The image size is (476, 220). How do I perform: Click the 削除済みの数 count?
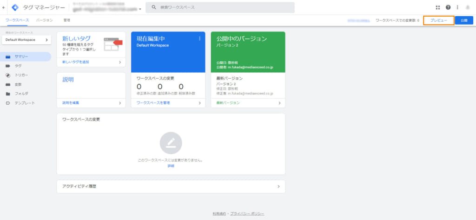pyautogui.click(x=181, y=87)
